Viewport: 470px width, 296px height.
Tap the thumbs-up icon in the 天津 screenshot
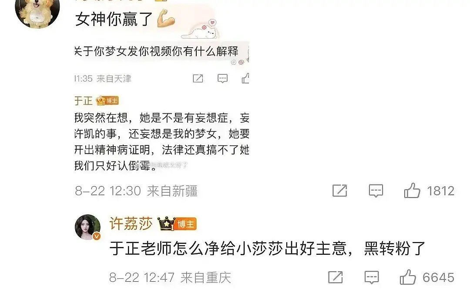(x=245, y=78)
